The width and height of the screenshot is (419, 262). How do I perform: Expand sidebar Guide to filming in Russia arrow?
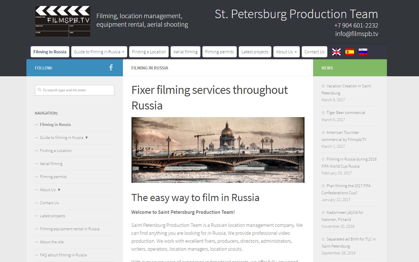pyautogui.click(x=87, y=138)
